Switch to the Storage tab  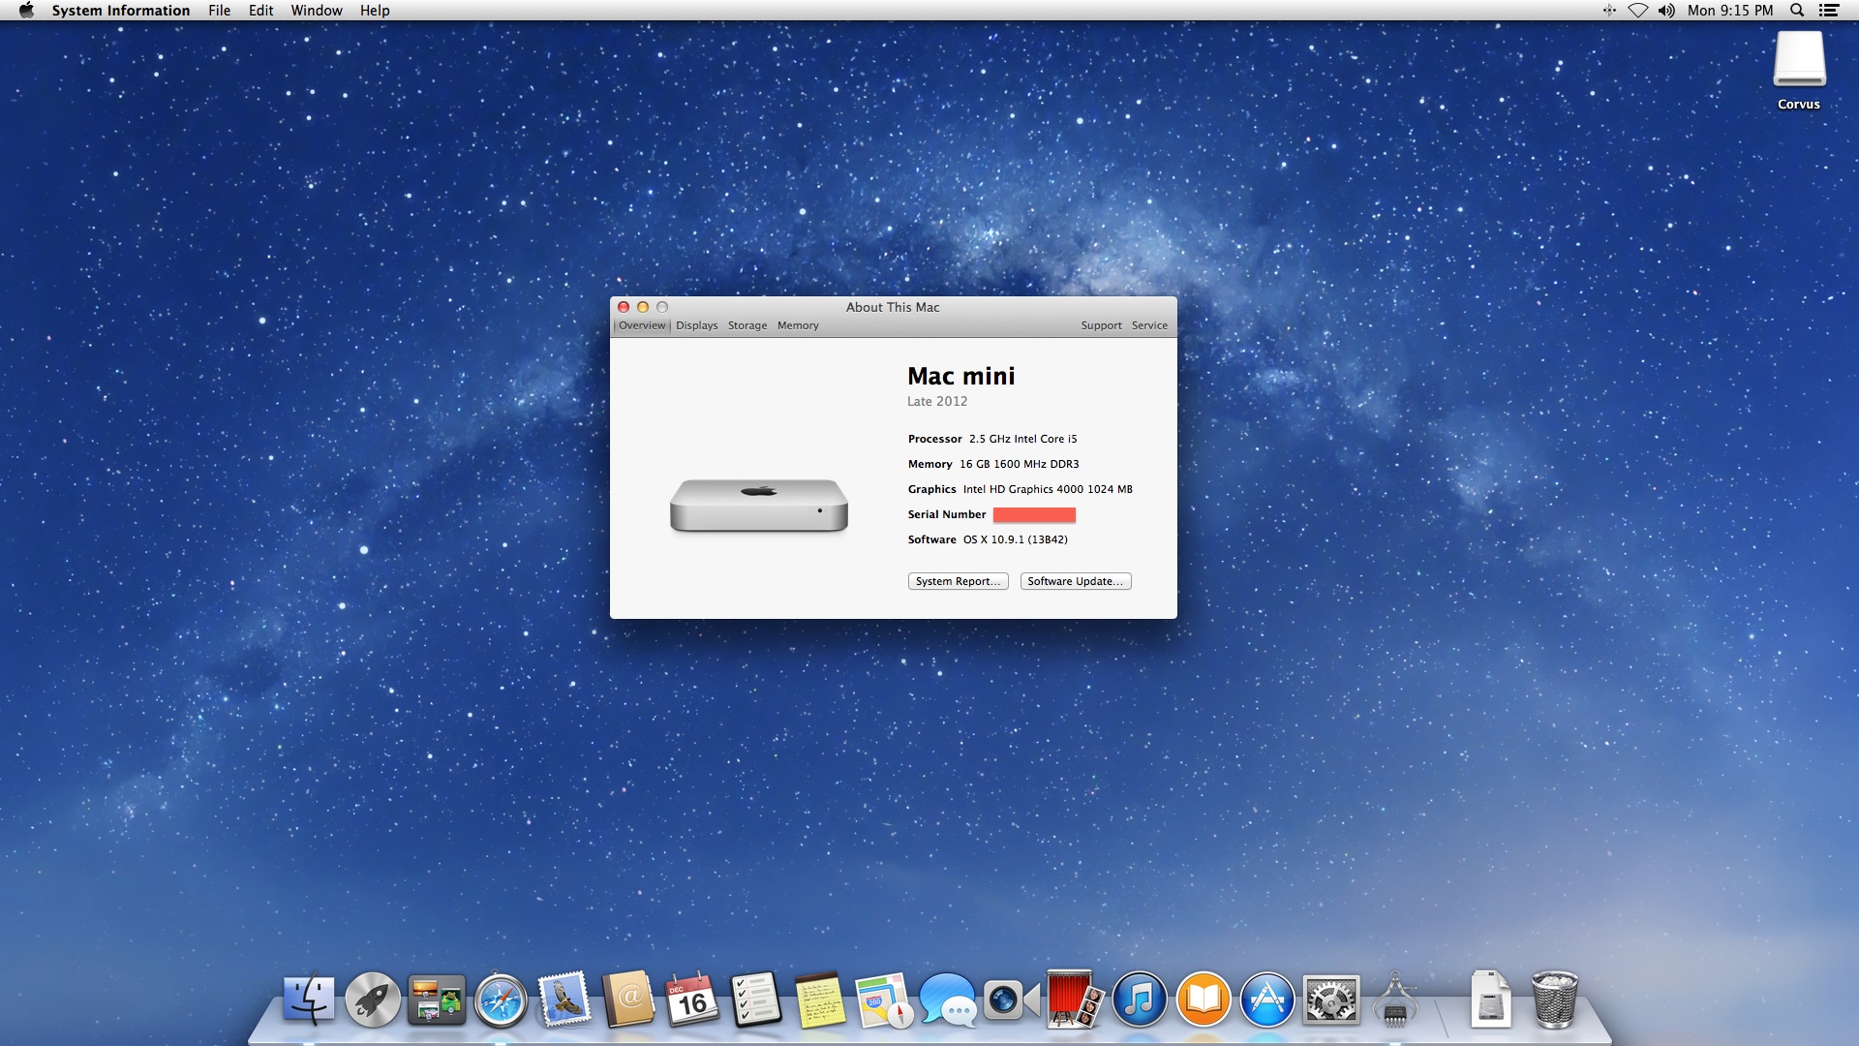click(747, 325)
